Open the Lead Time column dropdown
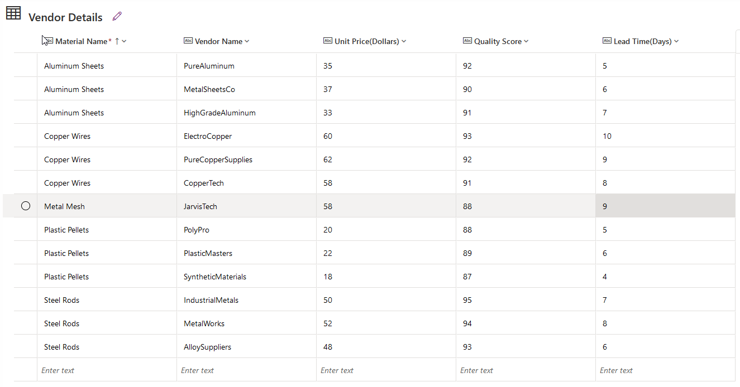Viewport: 740px width, 387px height. point(676,41)
